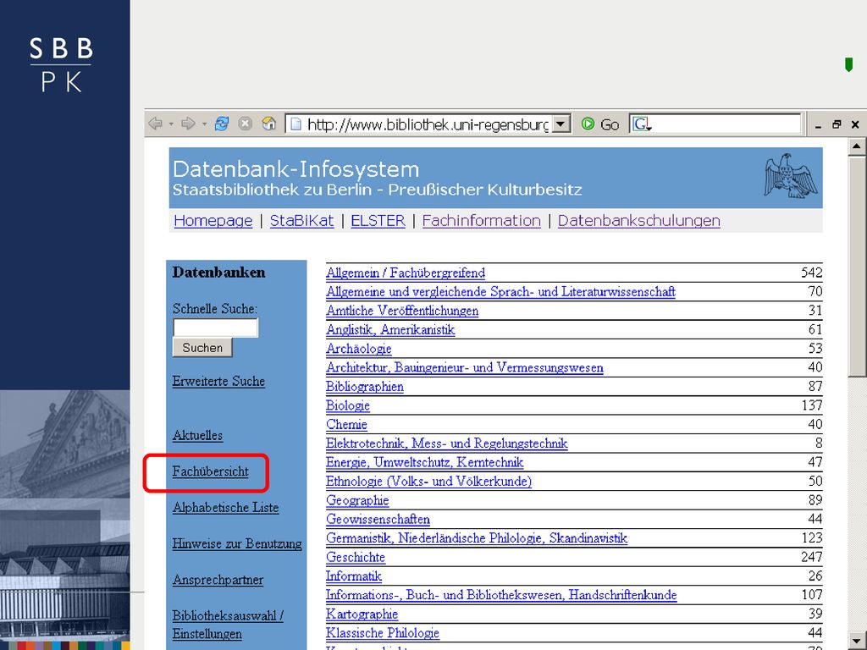Open Allgemeine und vergleichende Sprach- und Literaturwissenschaft
The height and width of the screenshot is (650, 867).
point(500,292)
